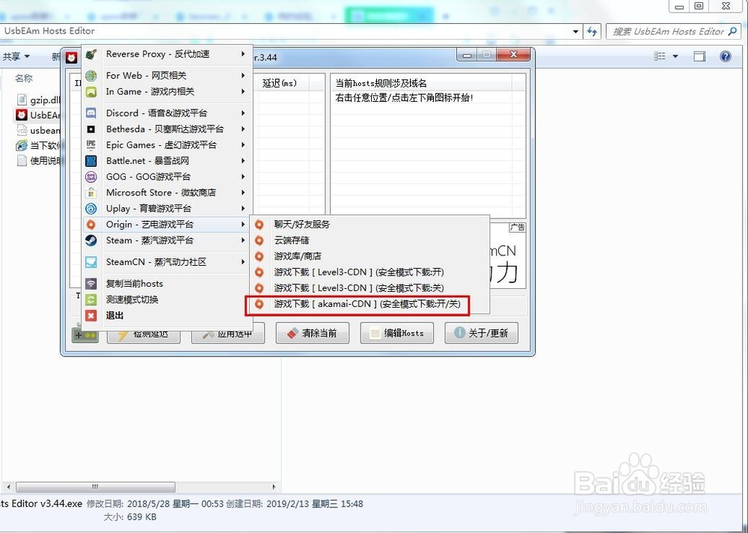Click the Explorer horizontal scrollbar
Screen dimensions: 748x533
96,487
